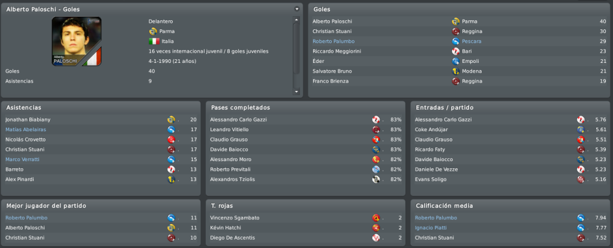613x248 pixels.
Task: Click Empoli club badge next to Éder
Action: (x=455, y=61)
